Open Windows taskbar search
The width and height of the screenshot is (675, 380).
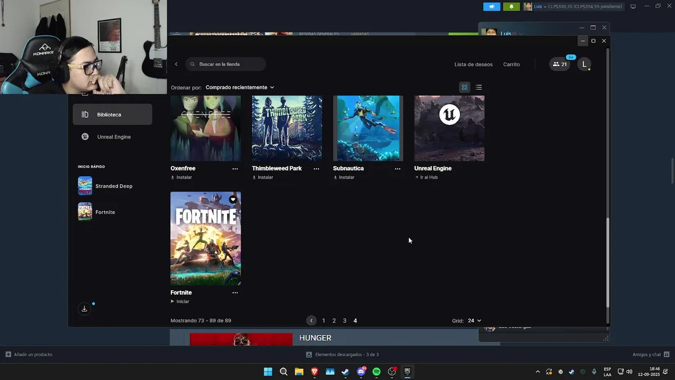click(283, 372)
